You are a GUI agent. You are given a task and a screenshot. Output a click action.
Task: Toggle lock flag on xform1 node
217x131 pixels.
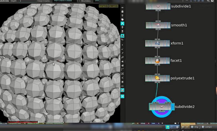click(x=149, y=43)
